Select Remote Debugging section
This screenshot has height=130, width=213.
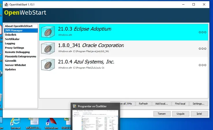point(21,52)
